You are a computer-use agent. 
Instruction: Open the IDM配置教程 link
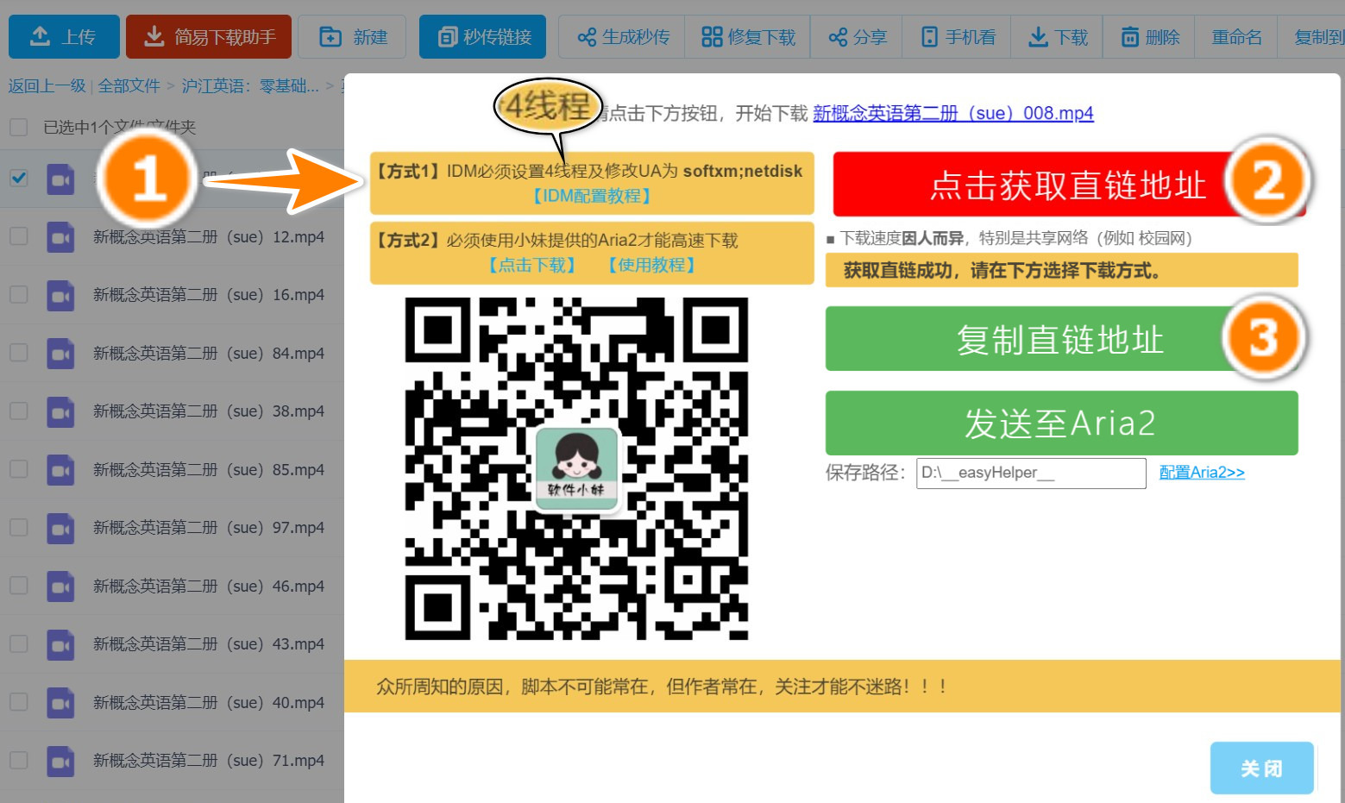click(592, 196)
